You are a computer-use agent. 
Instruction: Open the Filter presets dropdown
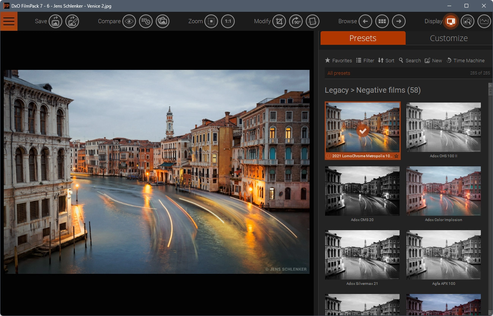click(365, 60)
